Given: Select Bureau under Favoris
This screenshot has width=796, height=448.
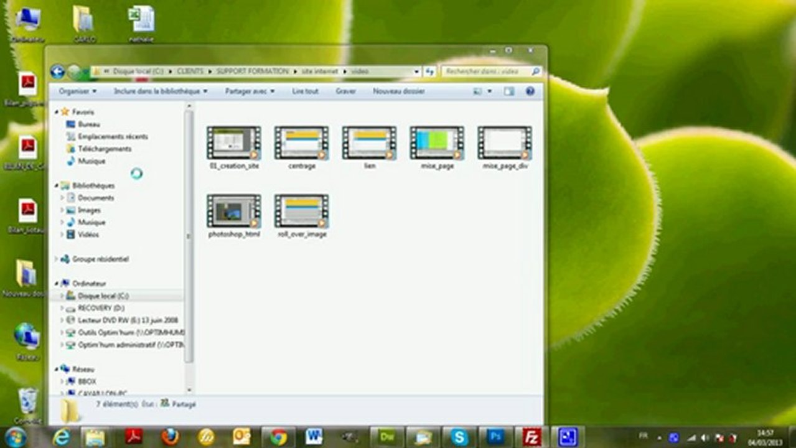Looking at the screenshot, I should click(x=89, y=124).
